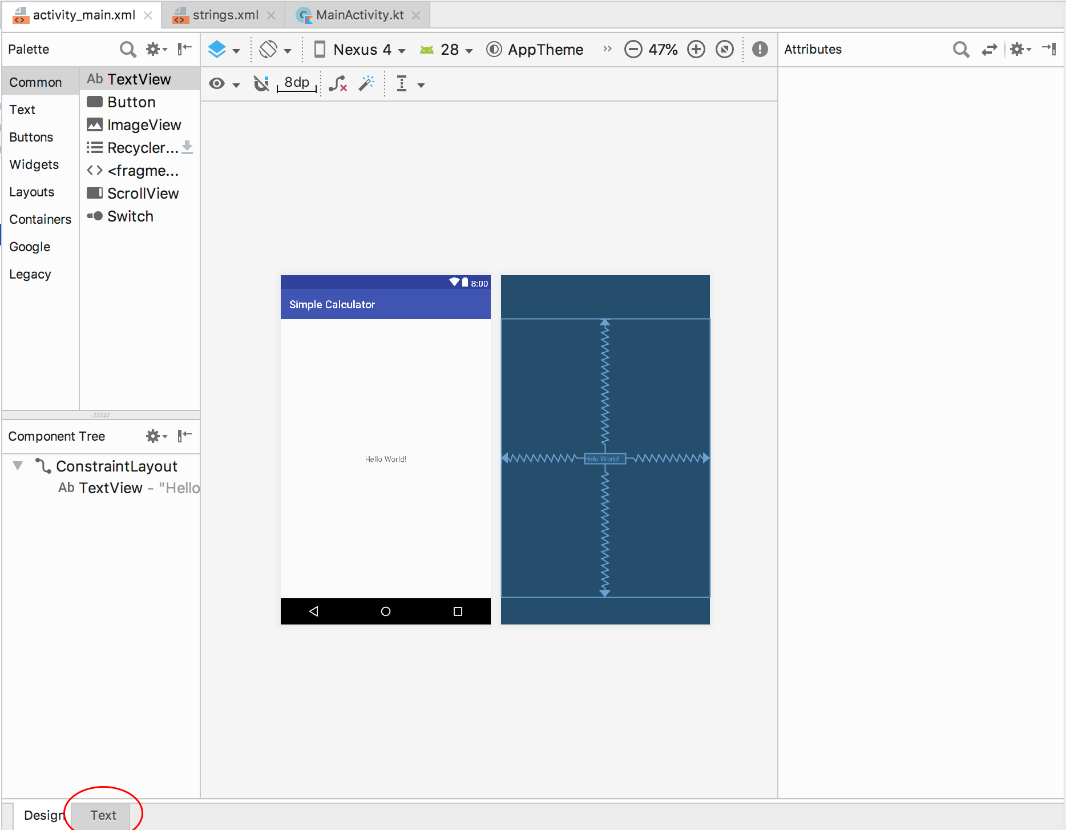Viewport: 1066px width, 830px height.
Task: Open the layout warnings and errors panel
Action: coord(760,49)
